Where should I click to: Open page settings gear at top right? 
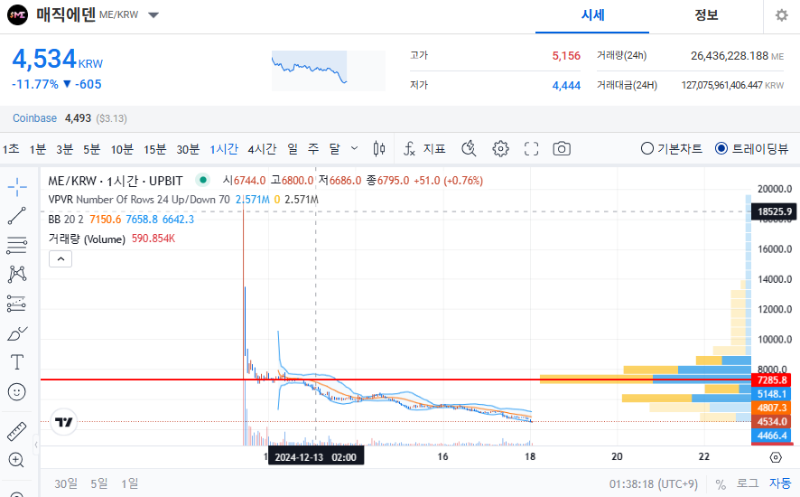pos(782,15)
